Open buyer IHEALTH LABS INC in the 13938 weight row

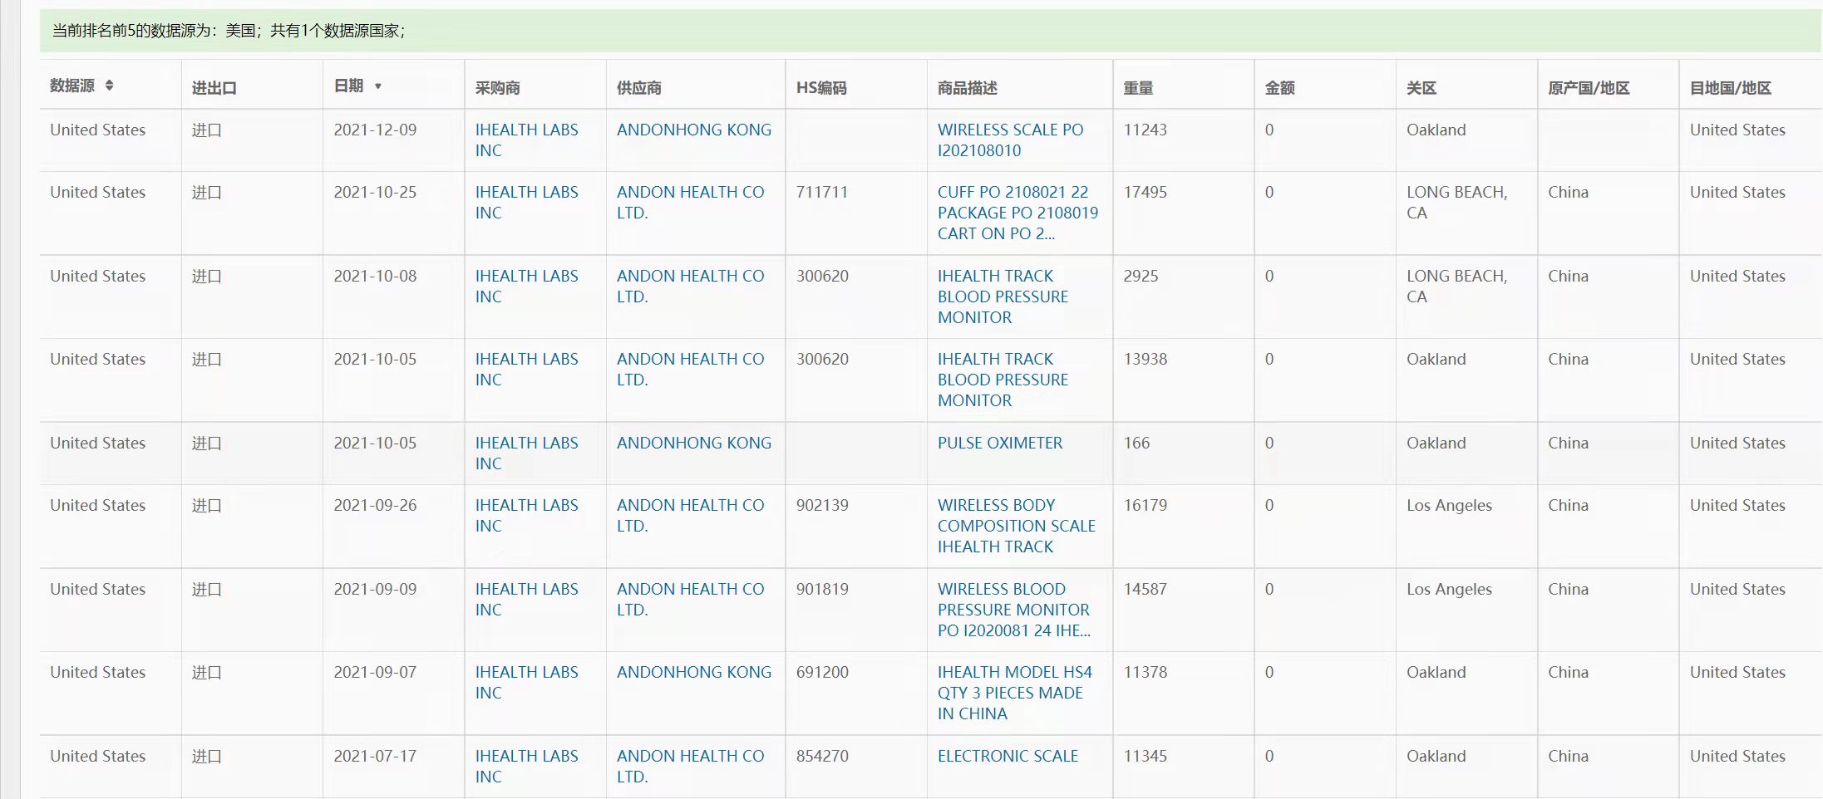[526, 370]
